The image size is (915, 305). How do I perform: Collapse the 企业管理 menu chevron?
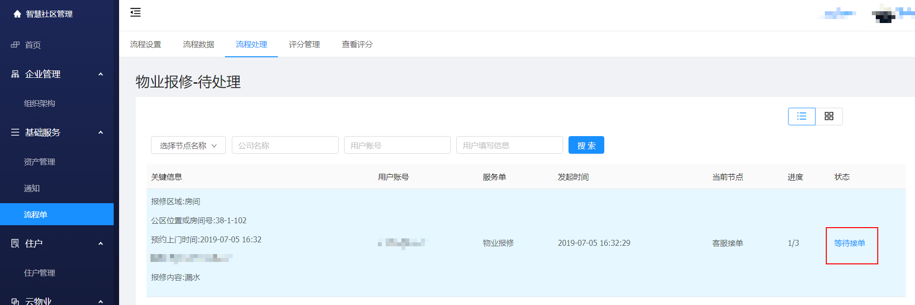(101, 74)
